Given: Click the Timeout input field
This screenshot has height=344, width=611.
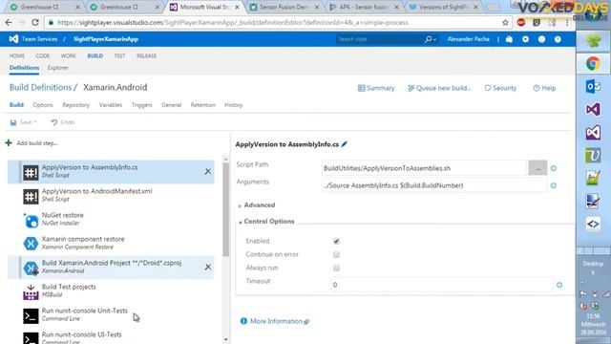Looking at the screenshot, I should (x=441, y=285).
